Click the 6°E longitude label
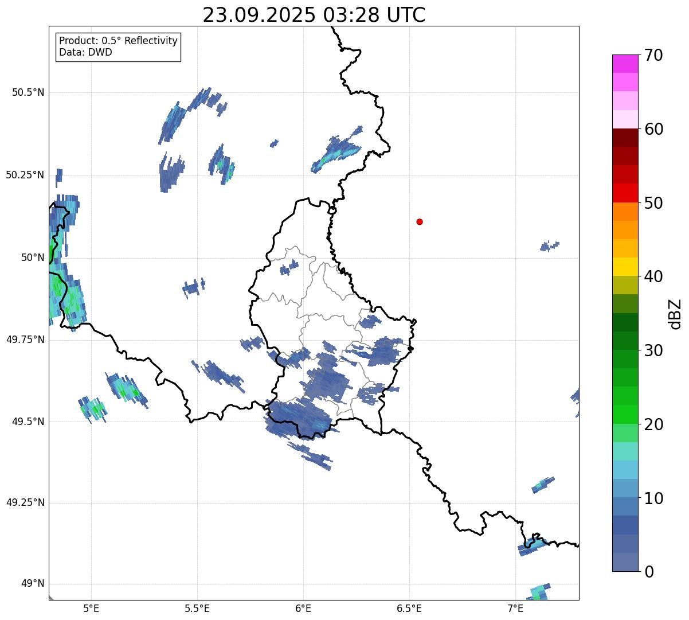This screenshot has height=620, width=689. (304, 608)
